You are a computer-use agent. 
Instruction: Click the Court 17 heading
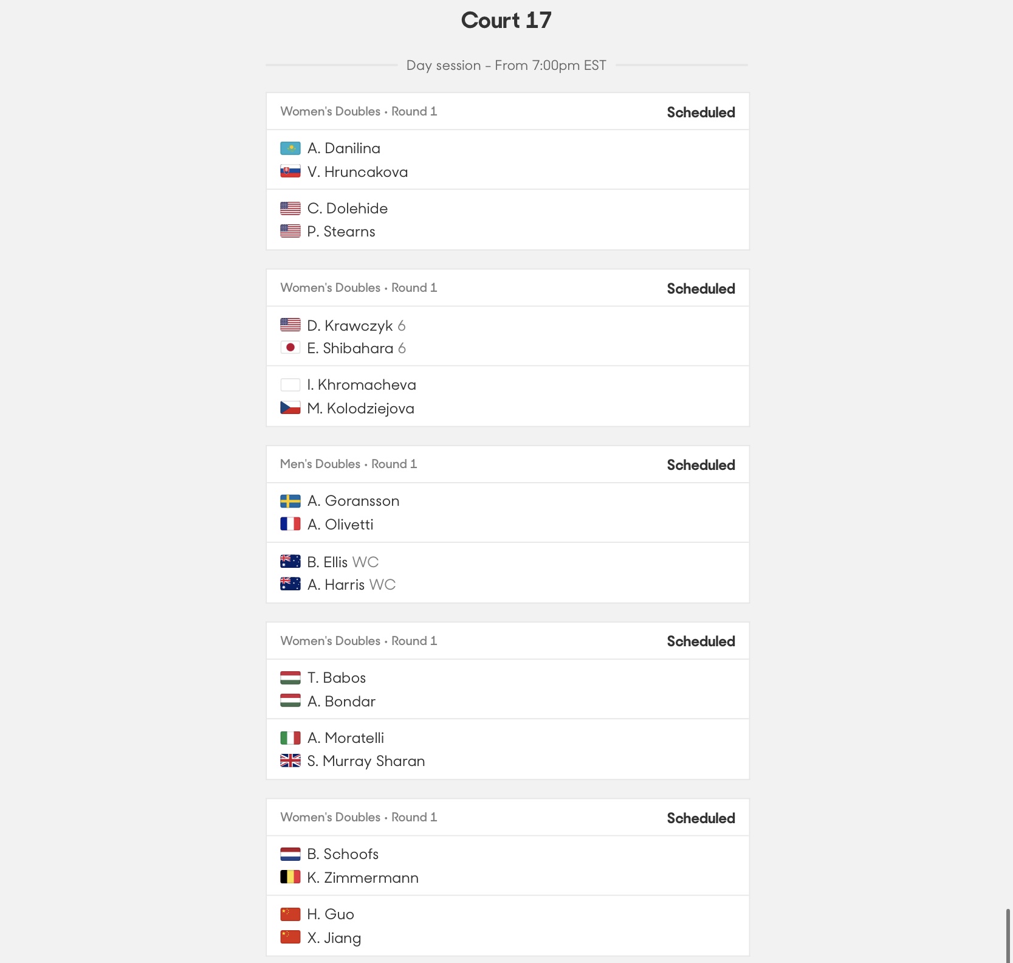(506, 20)
